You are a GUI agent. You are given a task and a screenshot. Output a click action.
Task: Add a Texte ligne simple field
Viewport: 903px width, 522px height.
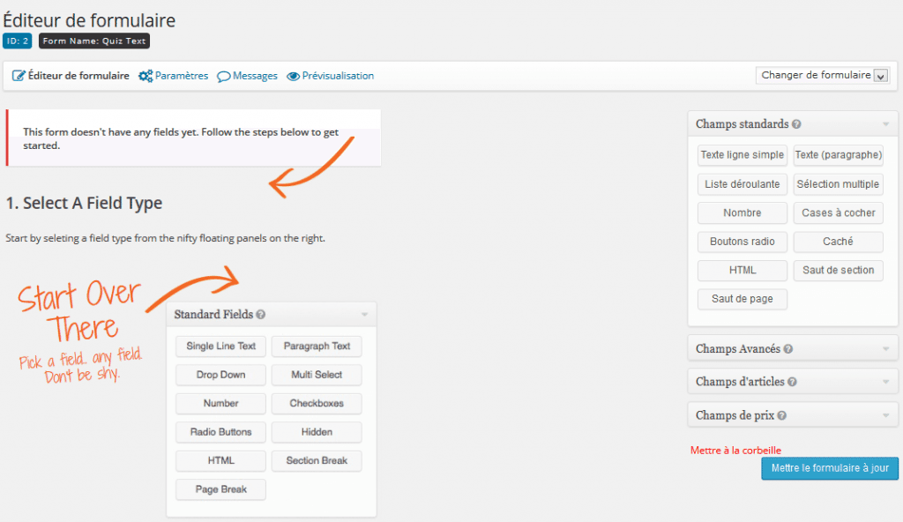(742, 155)
